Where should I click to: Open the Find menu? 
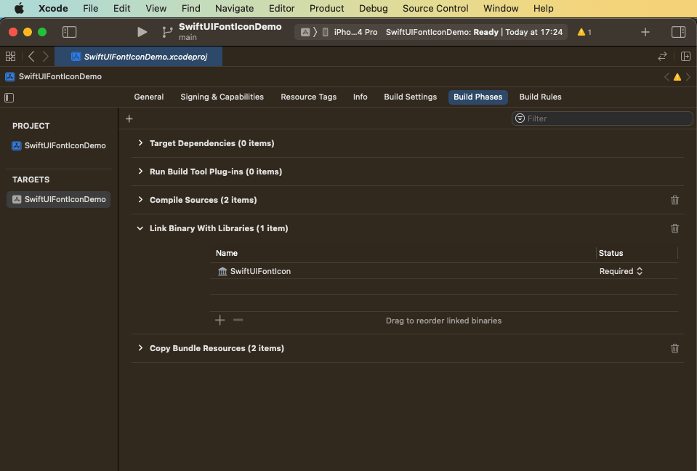(x=190, y=9)
